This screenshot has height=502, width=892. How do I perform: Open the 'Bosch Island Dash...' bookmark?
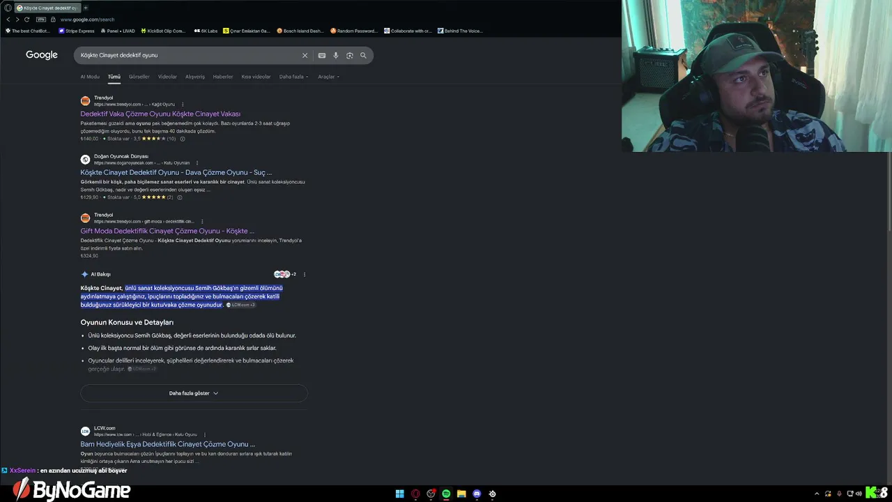tap(300, 31)
